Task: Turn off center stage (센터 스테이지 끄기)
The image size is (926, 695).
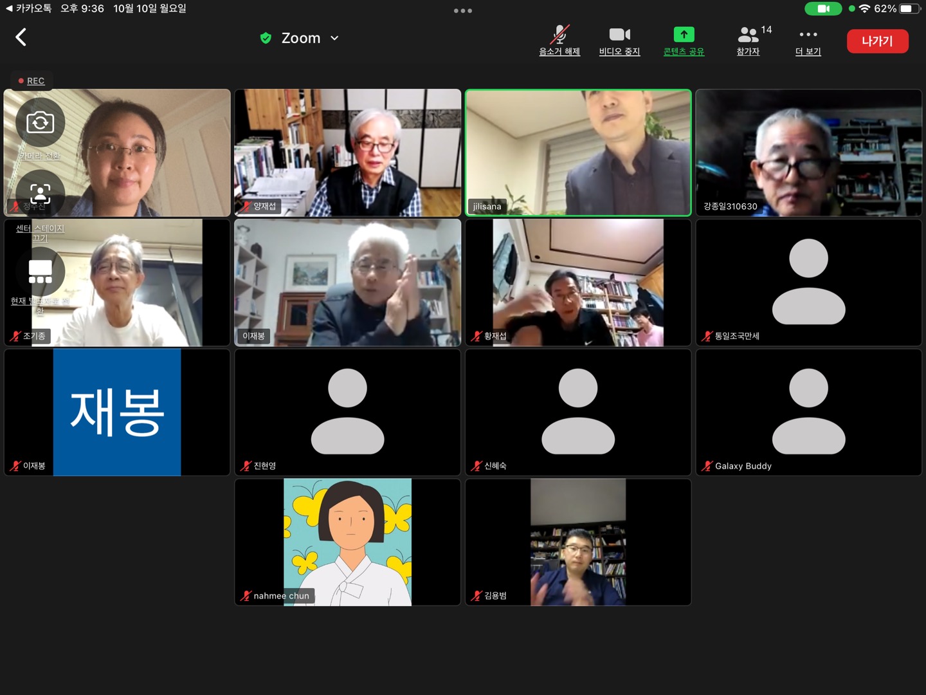Action: pyautogui.click(x=40, y=233)
